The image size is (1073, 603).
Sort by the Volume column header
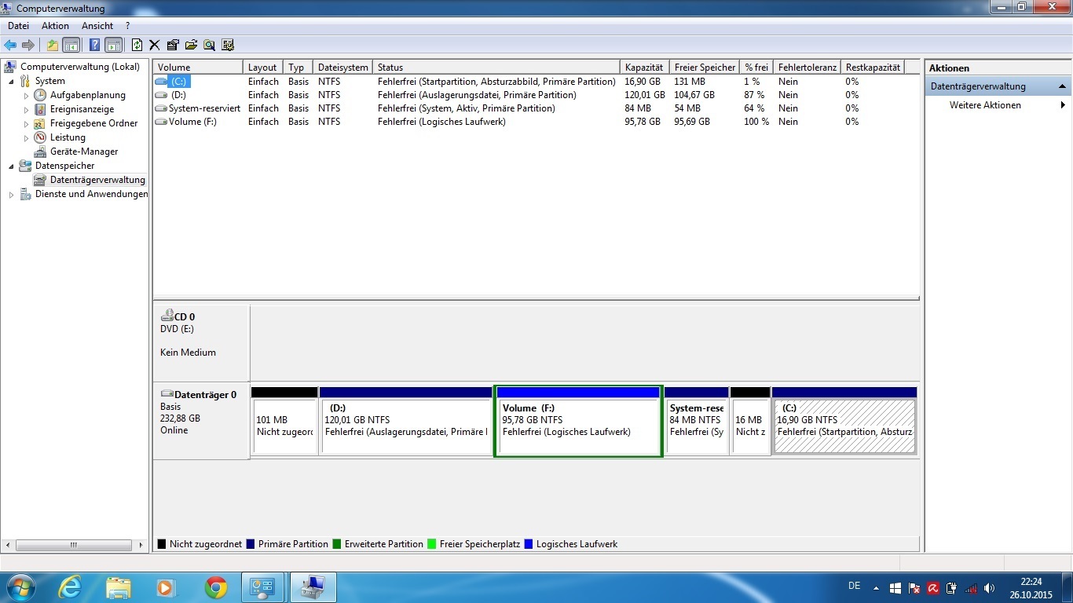click(198, 68)
